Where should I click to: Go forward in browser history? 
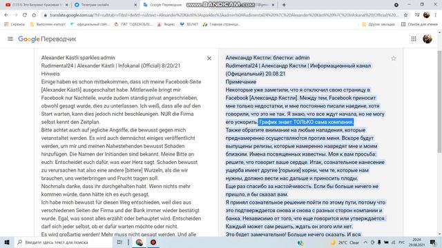15,15
